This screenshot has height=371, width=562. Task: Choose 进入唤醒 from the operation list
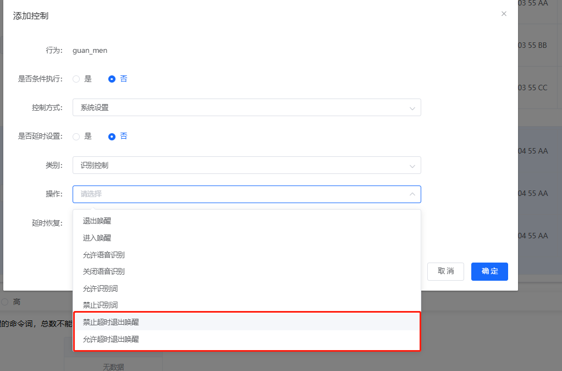point(97,238)
